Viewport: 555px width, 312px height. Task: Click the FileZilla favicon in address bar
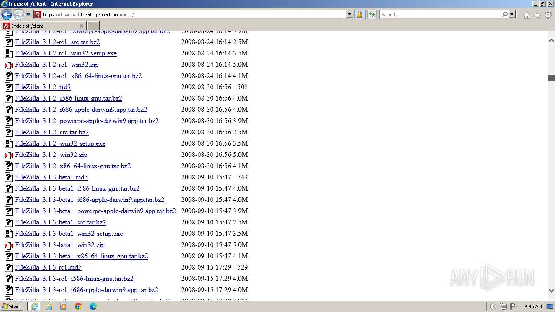pos(38,14)
